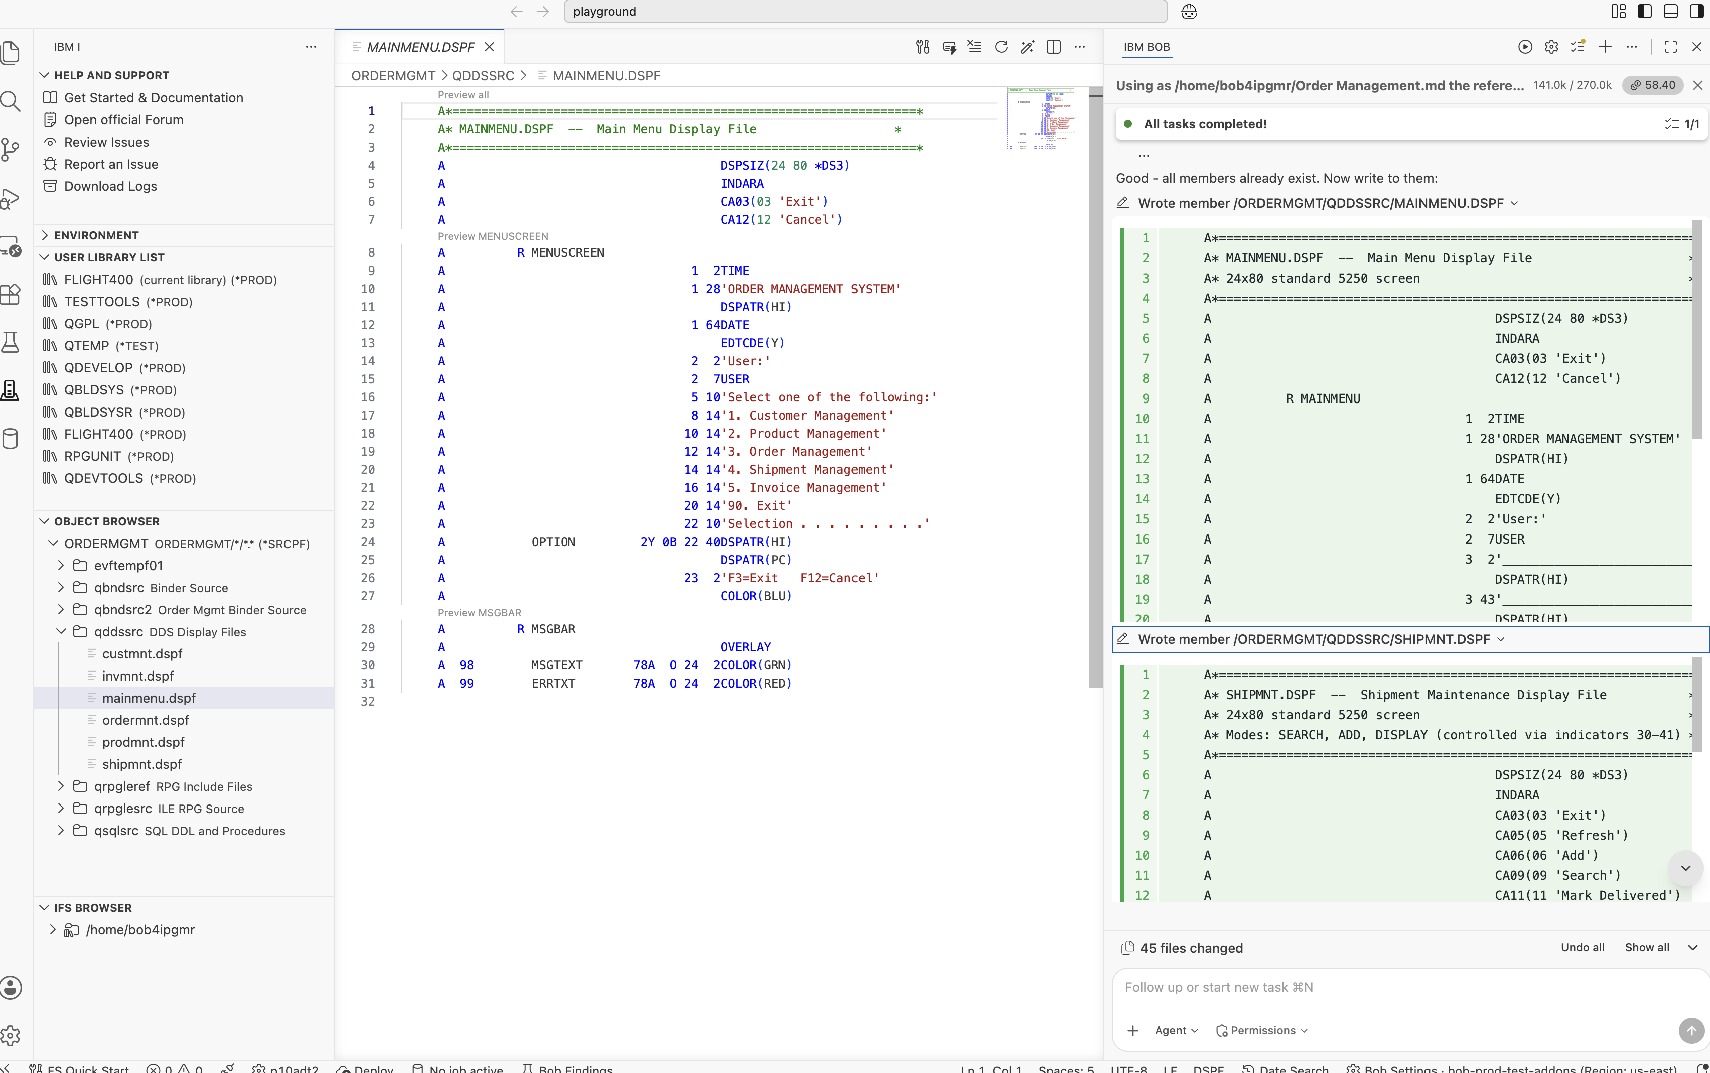The image size is (1710, 1073).
Task: Open Get Started & Documentation link
Action: (153, 98)
